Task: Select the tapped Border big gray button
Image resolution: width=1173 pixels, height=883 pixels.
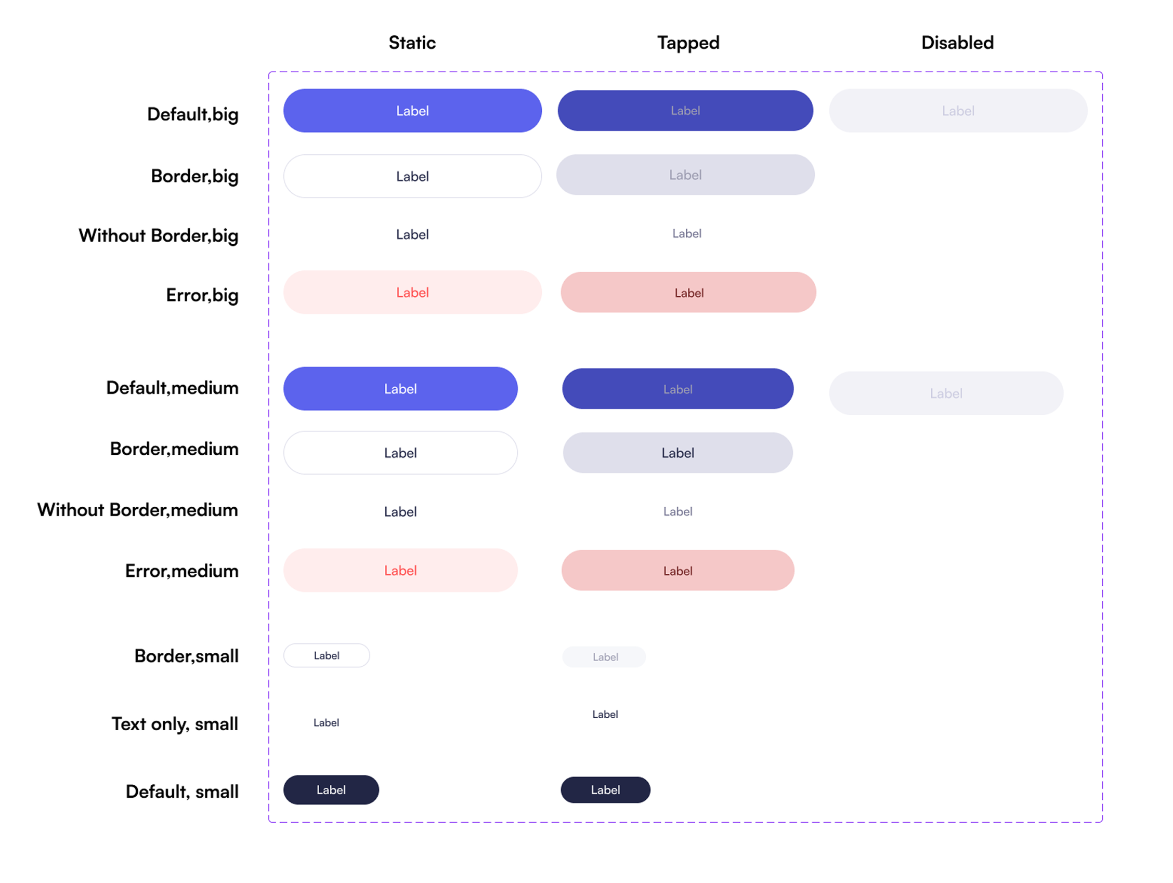Action: (685, 175)
